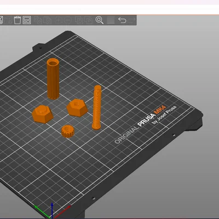This screenshot has width=219, height=219.
Task: Click the Split to Objects icon
Action: (x=79, y=20)
